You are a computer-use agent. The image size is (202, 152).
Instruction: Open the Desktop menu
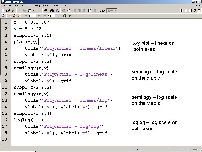(46, 6)
